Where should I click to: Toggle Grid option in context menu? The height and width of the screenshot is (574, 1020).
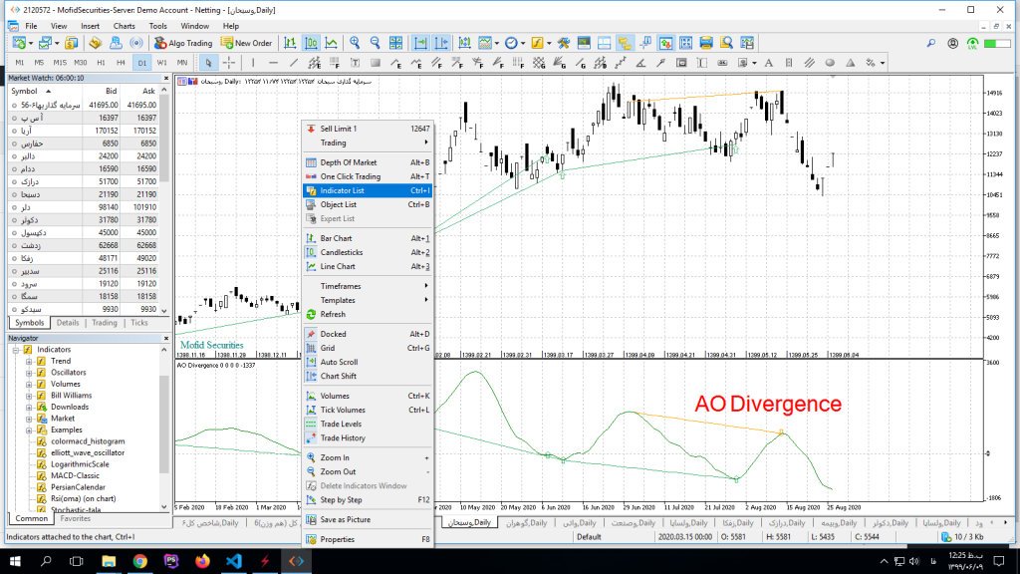point(327,348)
